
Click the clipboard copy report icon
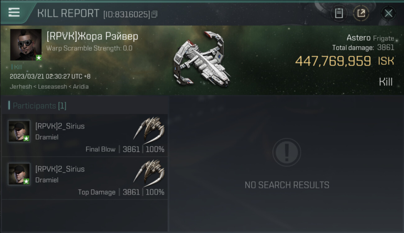coord(339,13)
